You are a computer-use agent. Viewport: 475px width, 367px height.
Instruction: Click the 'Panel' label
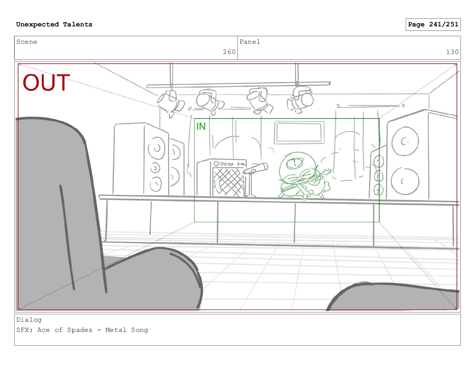(x=250, y=42)
